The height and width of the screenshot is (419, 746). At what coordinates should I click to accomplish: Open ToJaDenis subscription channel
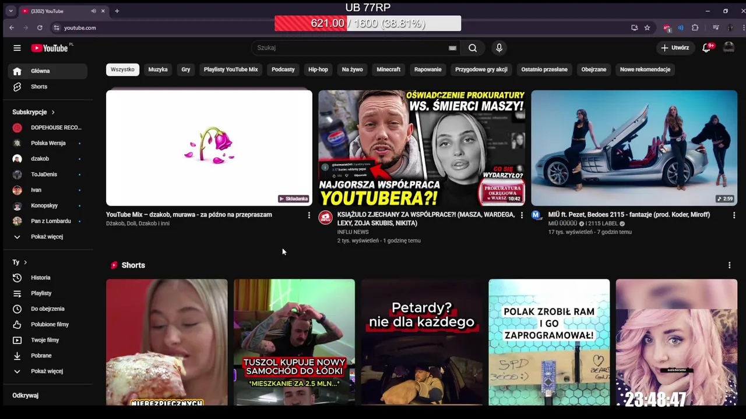48,175
